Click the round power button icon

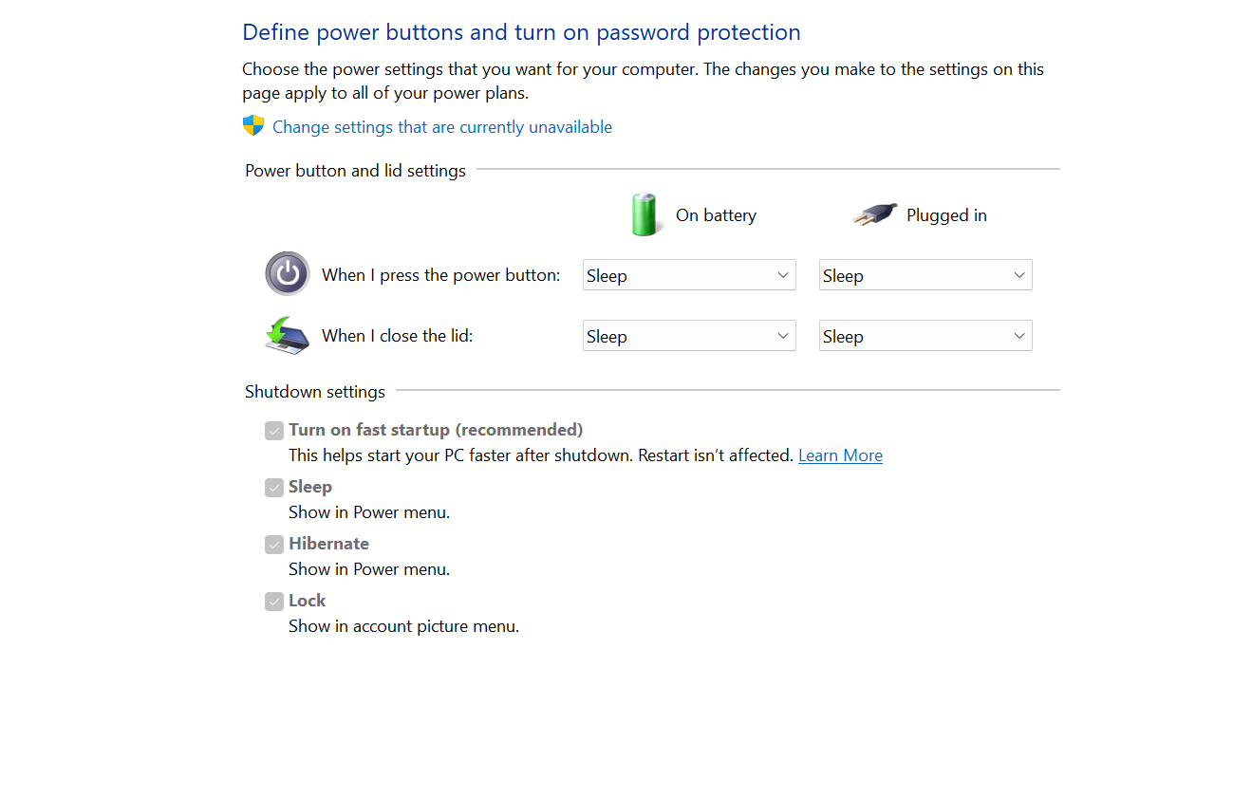pyautogui.click(x=287, y=274)
